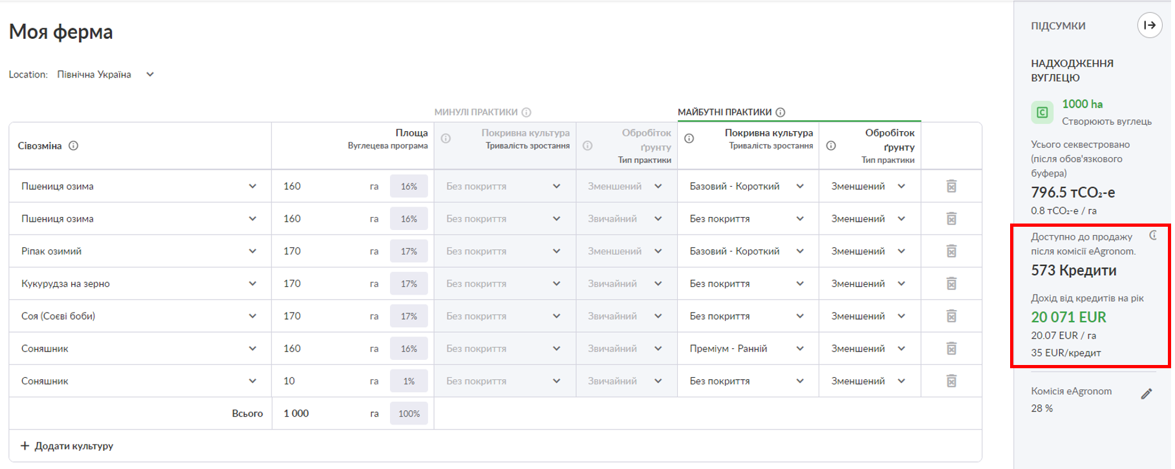
Task: Open crop dropdown for Соя (Соєві боби)
Action: [140, 316]
